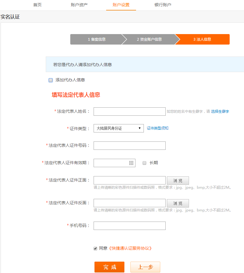
Task: Open the 快捷通认证服务协议 link
Action: (x=130, y=248)
